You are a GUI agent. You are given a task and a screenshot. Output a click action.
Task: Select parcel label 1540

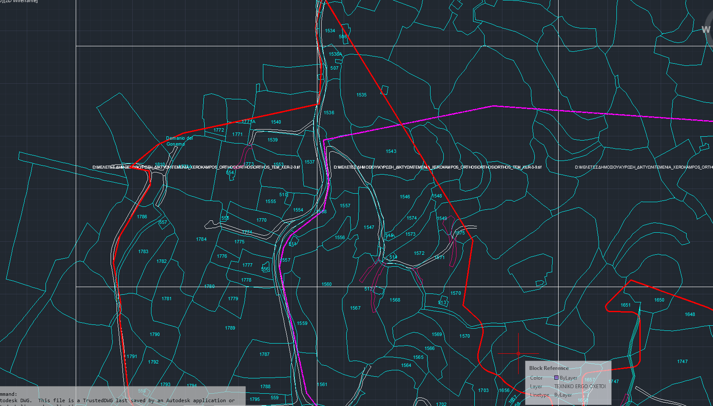click(x=276, y=122)
